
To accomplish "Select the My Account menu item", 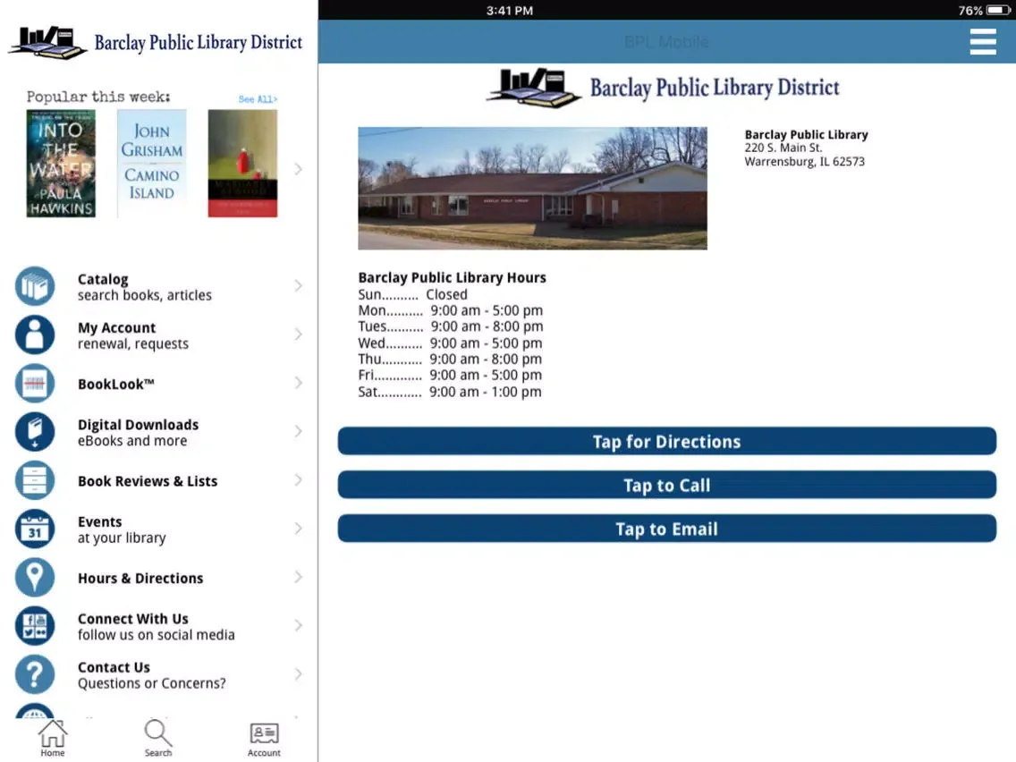I will (x=159, y=334).
